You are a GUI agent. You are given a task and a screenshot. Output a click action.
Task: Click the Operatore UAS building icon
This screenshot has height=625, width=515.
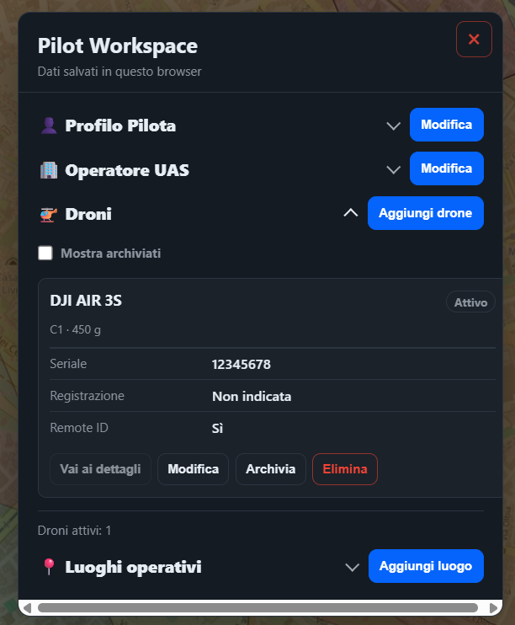[x=49, y=170]
